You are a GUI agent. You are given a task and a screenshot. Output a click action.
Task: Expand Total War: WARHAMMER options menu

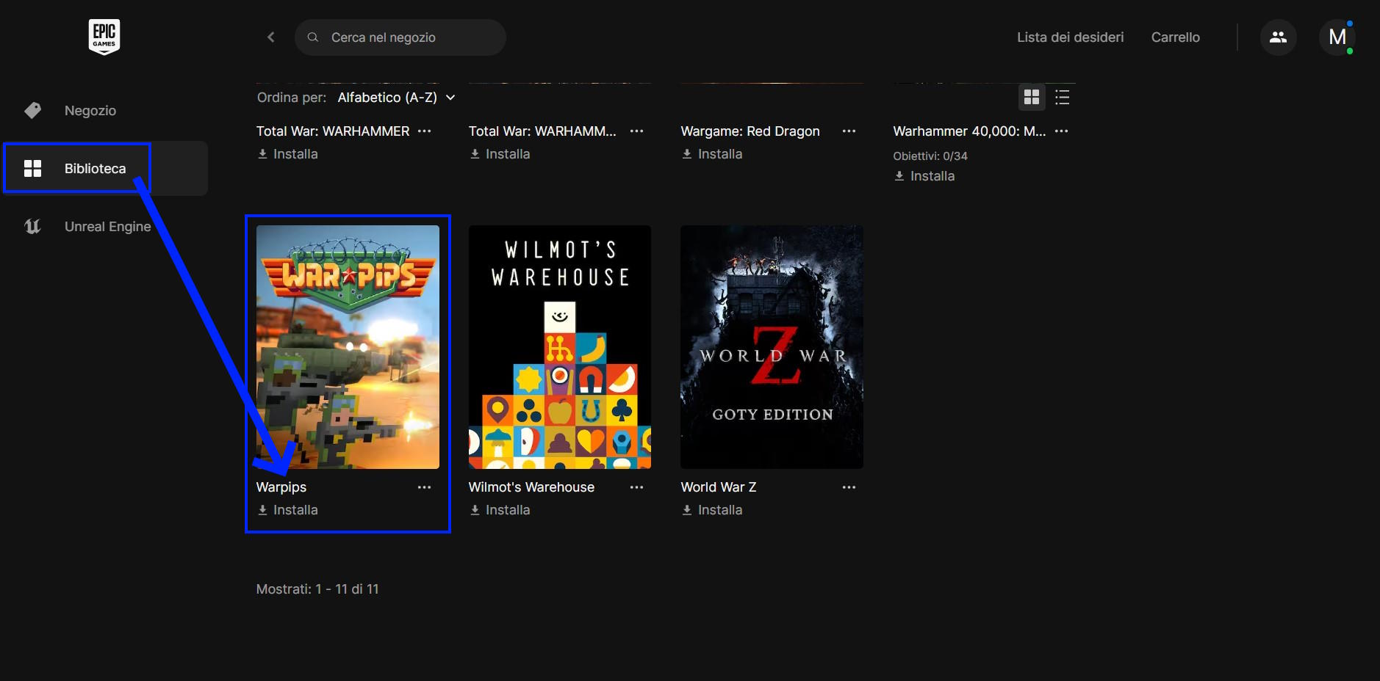coord(424,131)
